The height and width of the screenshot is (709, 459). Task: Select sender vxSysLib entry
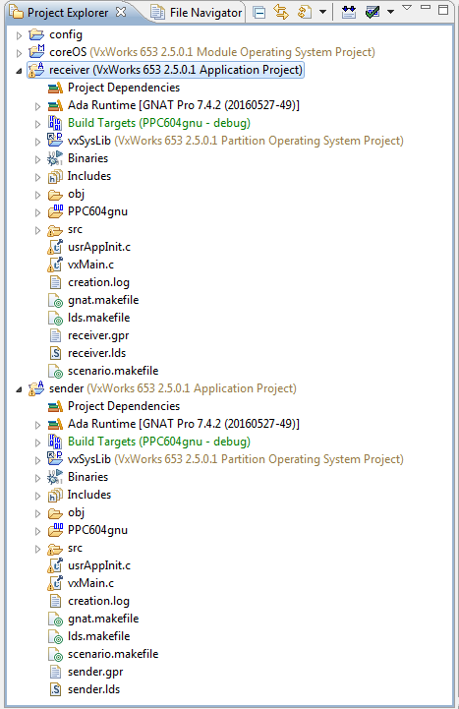[x=235, y=459]
